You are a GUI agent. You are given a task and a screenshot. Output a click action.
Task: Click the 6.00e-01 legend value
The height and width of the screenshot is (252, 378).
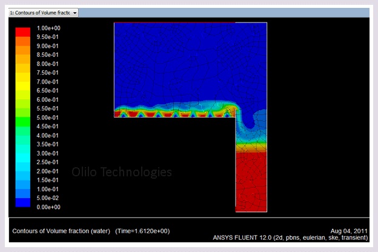(x=47, y=99)
